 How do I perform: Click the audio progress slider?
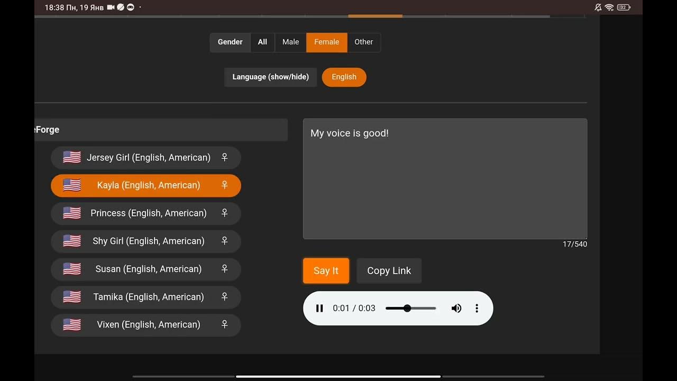pyautogui.click(x=410, y=309)
